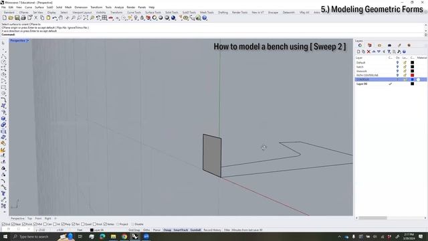Open the Layers tab icon in side panel
428x241 pixels.
pos(360,46)
